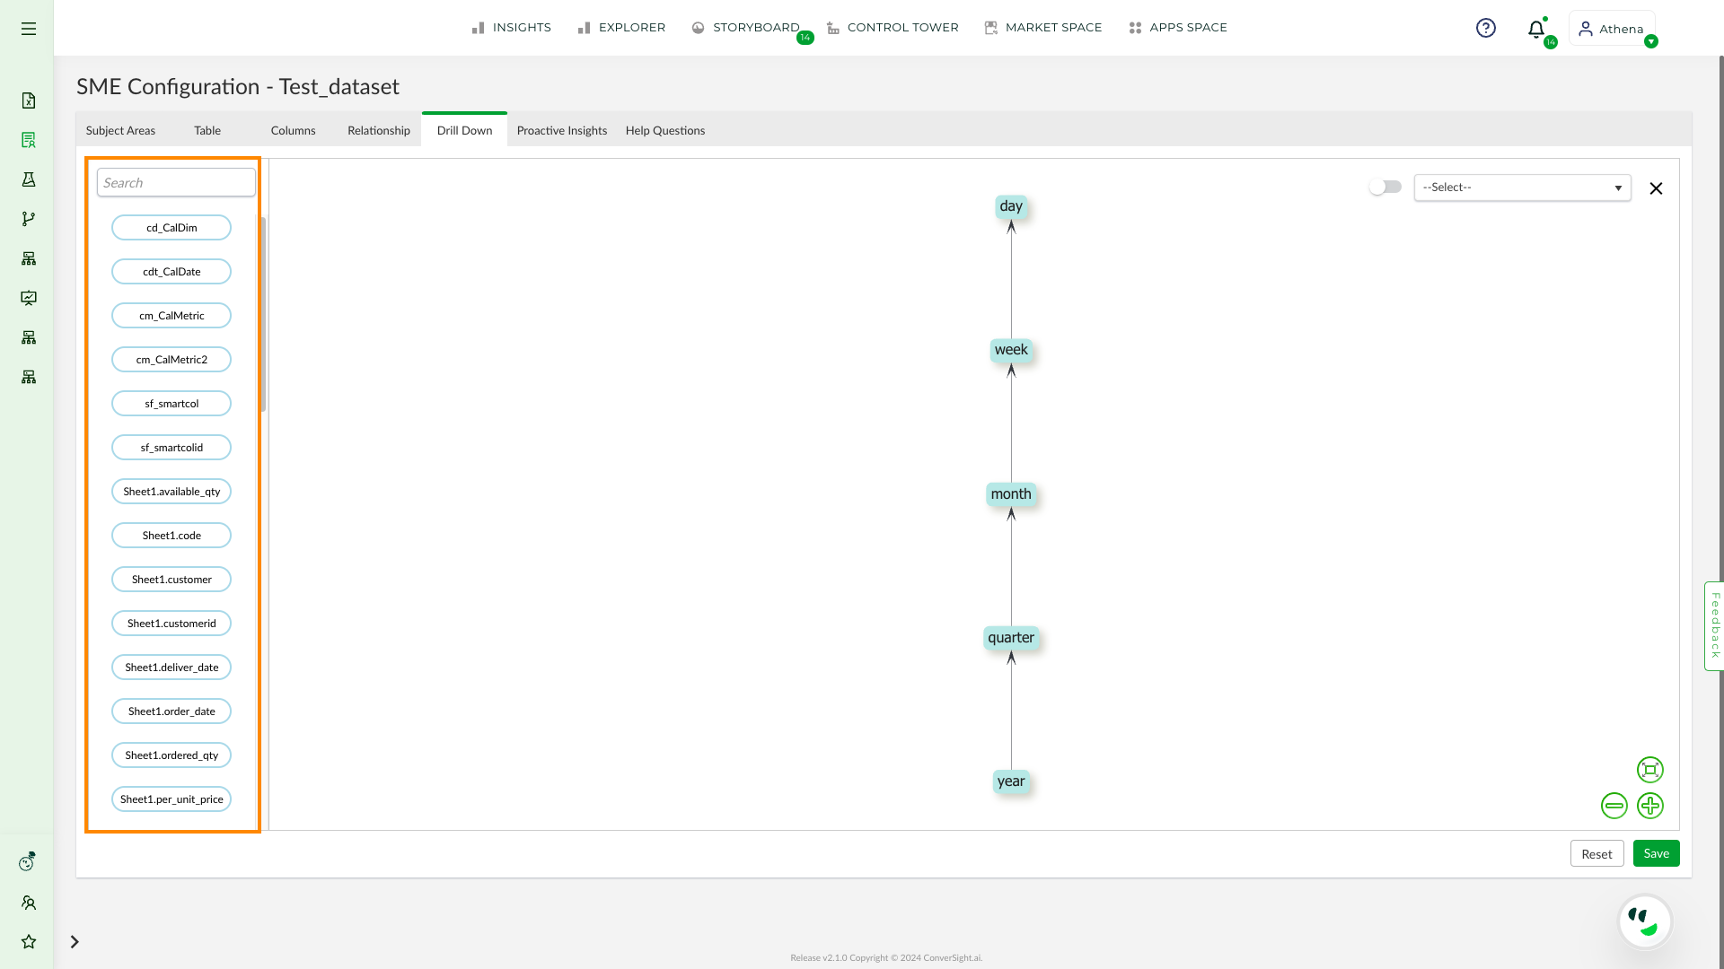
Task: Click the column Search field
Action: coord(176,182)
